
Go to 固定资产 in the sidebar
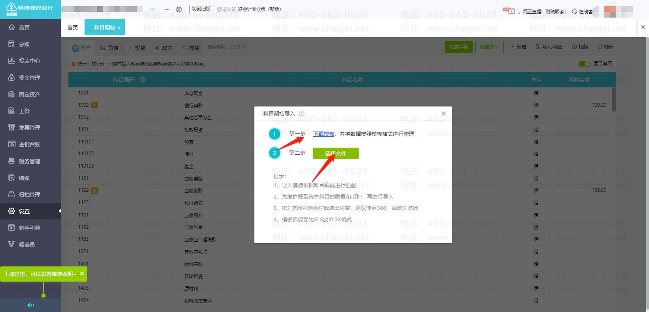[x=29, y=95]
